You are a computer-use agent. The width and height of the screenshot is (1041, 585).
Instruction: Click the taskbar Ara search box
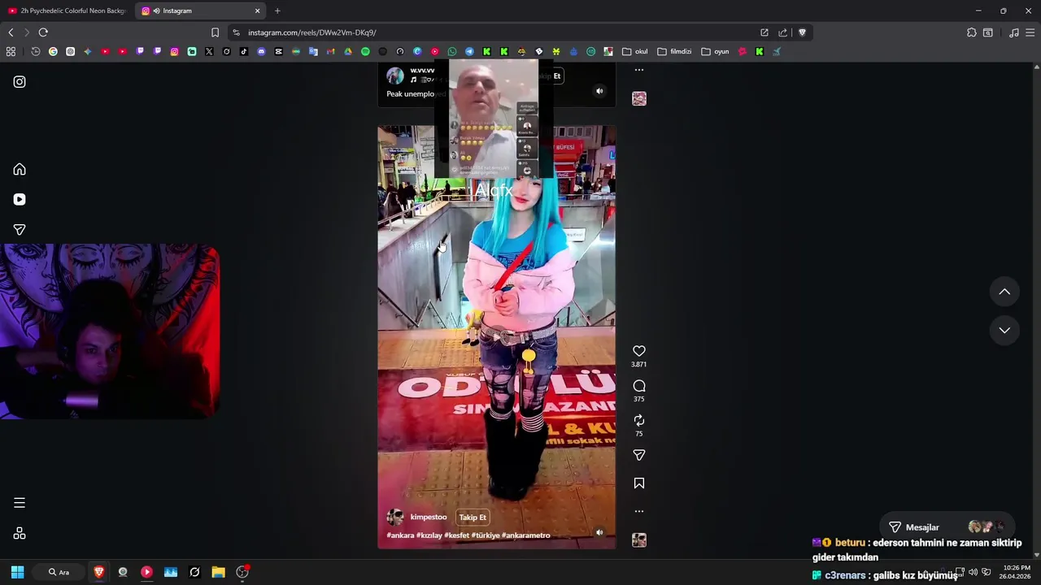(59, 572)
